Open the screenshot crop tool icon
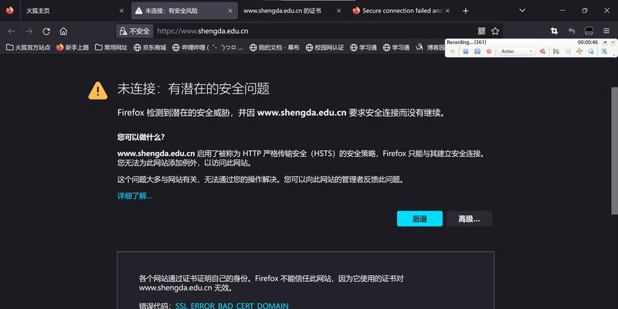Viewport: 618px width, 309px height. [554, 31]
